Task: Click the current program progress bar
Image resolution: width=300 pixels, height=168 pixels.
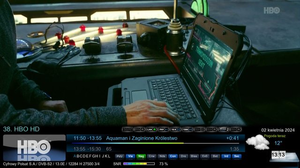Action: 156,143
